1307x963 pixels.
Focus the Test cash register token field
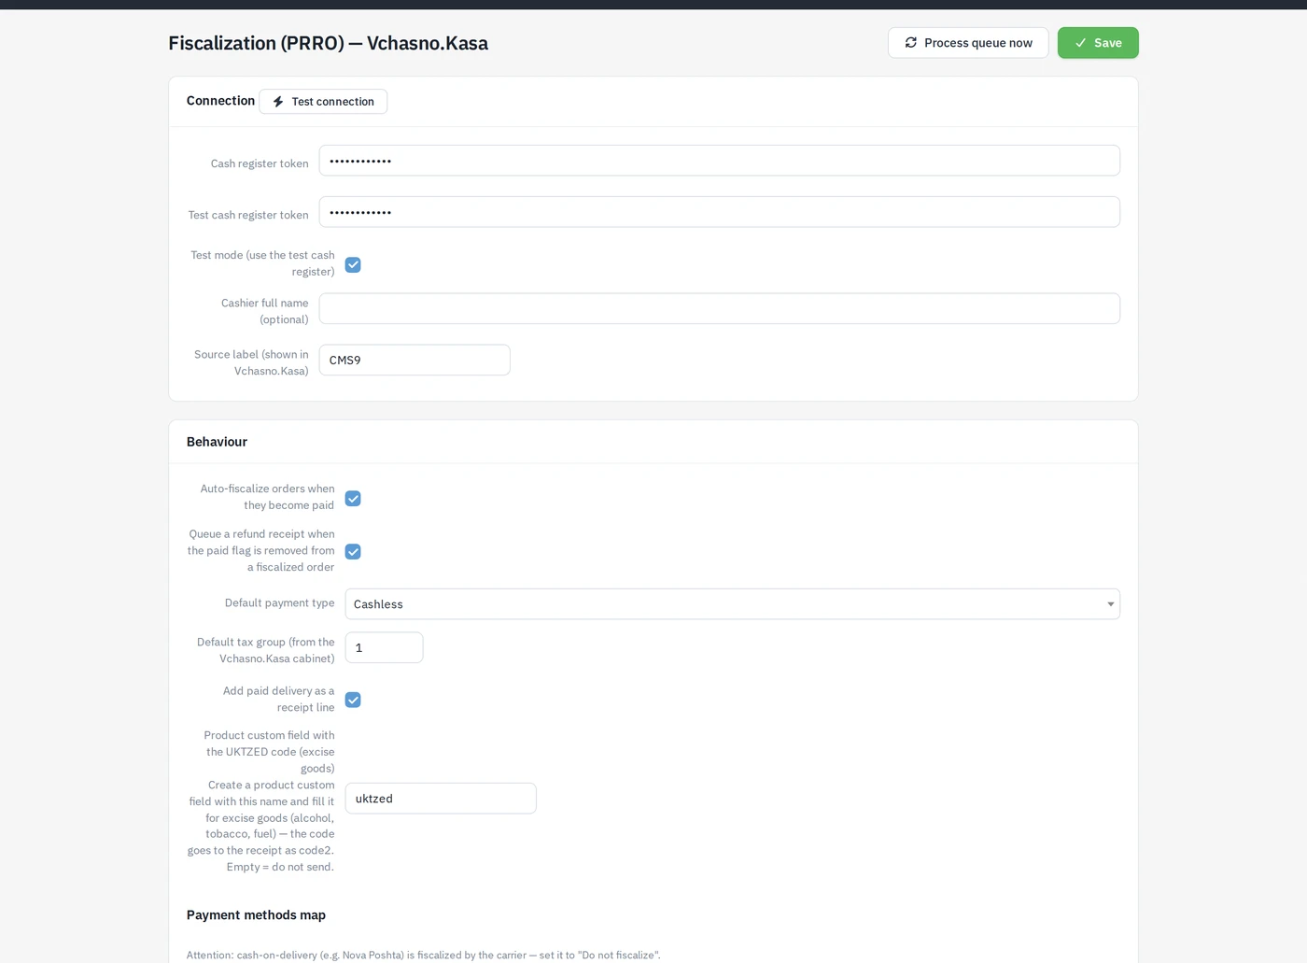(719, 212)
